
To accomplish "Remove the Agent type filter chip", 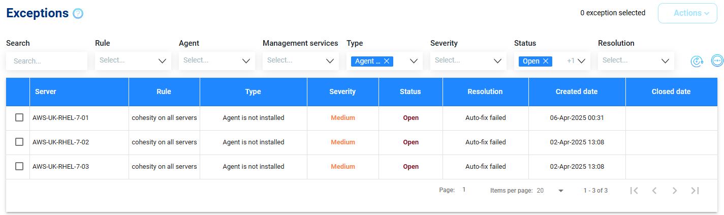I will pyautogui.click(x=387, y=61).
